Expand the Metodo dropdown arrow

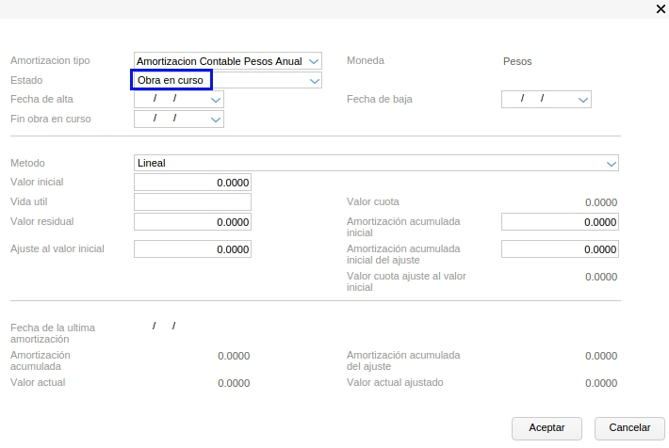[x=611, y=164]
